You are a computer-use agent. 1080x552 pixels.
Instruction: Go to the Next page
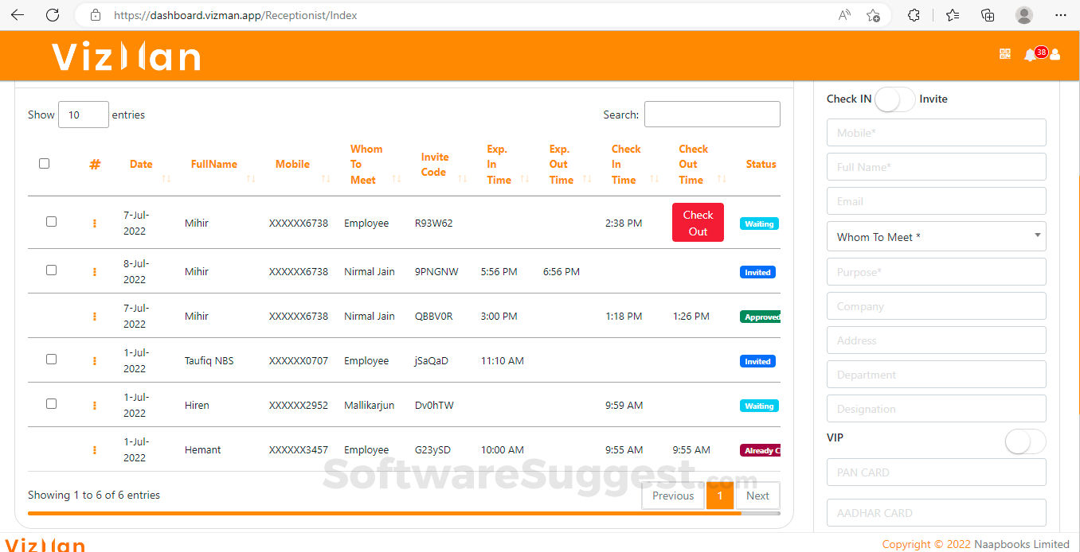(757, 496)
